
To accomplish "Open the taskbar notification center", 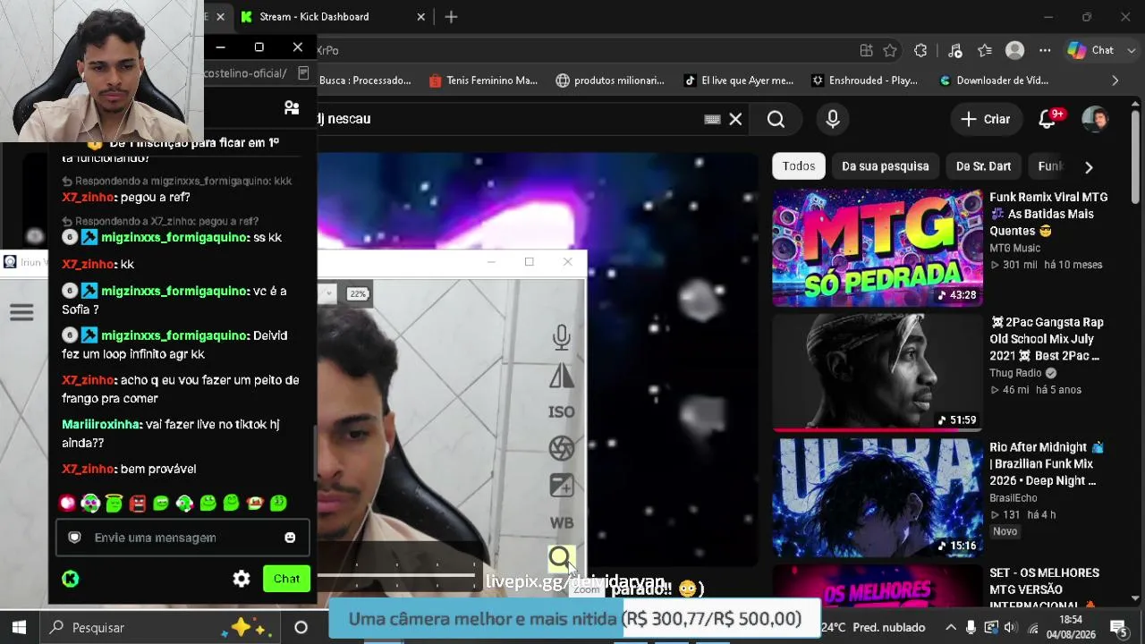I will tap(1117, 627).
